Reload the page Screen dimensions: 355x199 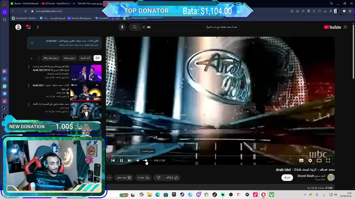pyautogui.click(x=26, y=11)
